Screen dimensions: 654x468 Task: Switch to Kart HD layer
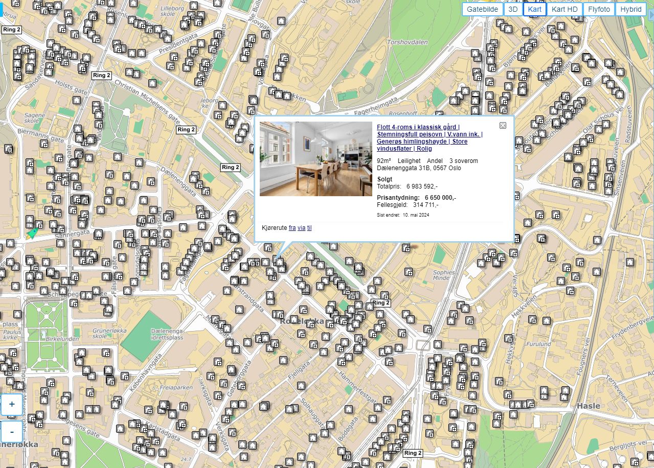[565, 9]
